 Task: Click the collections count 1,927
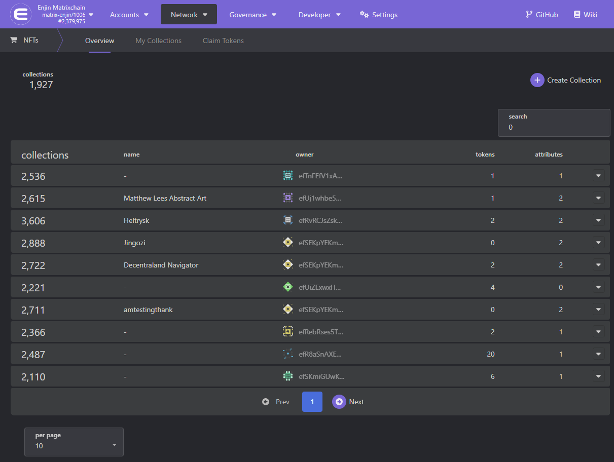[41, 85]
